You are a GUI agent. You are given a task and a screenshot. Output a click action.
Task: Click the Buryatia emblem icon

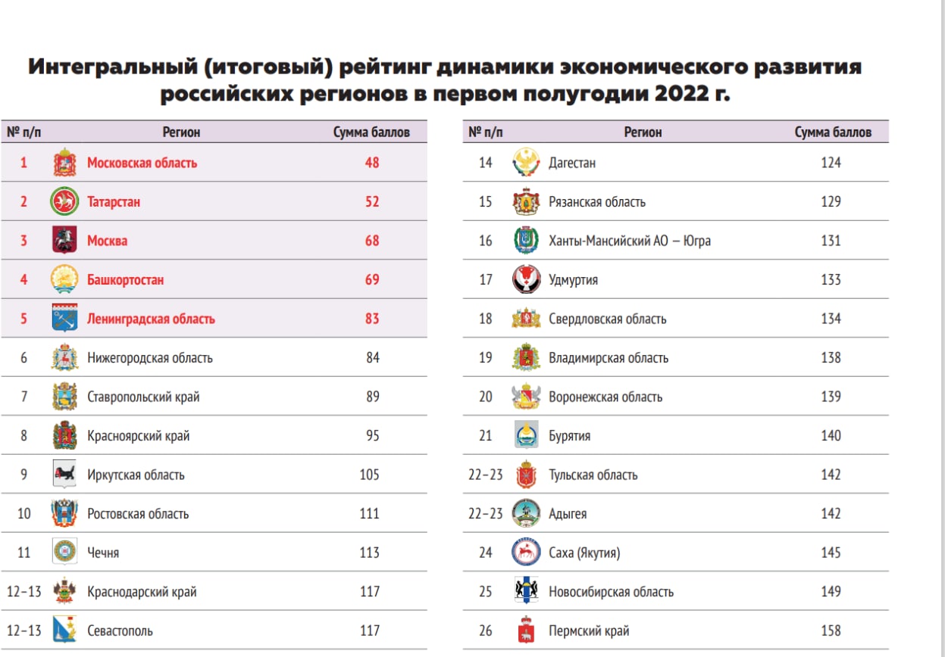point(526,435)
